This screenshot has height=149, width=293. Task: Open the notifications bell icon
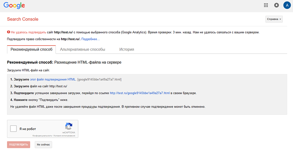(x=276, y=5)
